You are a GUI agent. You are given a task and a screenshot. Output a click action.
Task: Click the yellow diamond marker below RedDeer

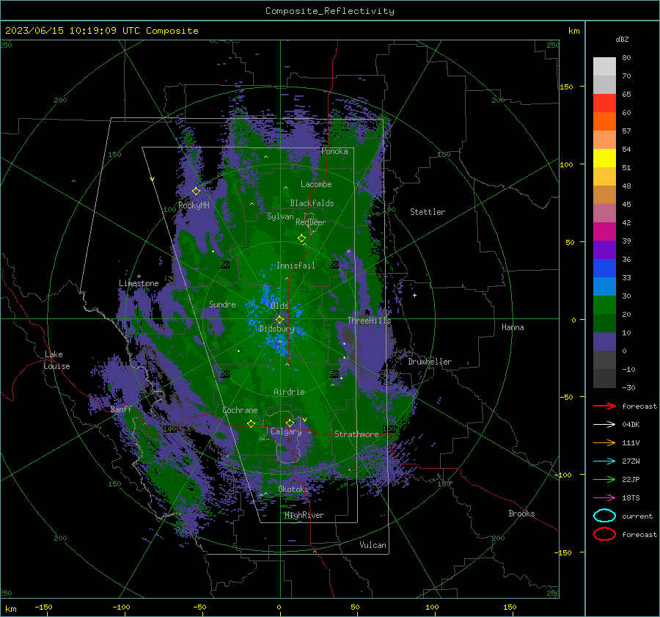point(302,238)
